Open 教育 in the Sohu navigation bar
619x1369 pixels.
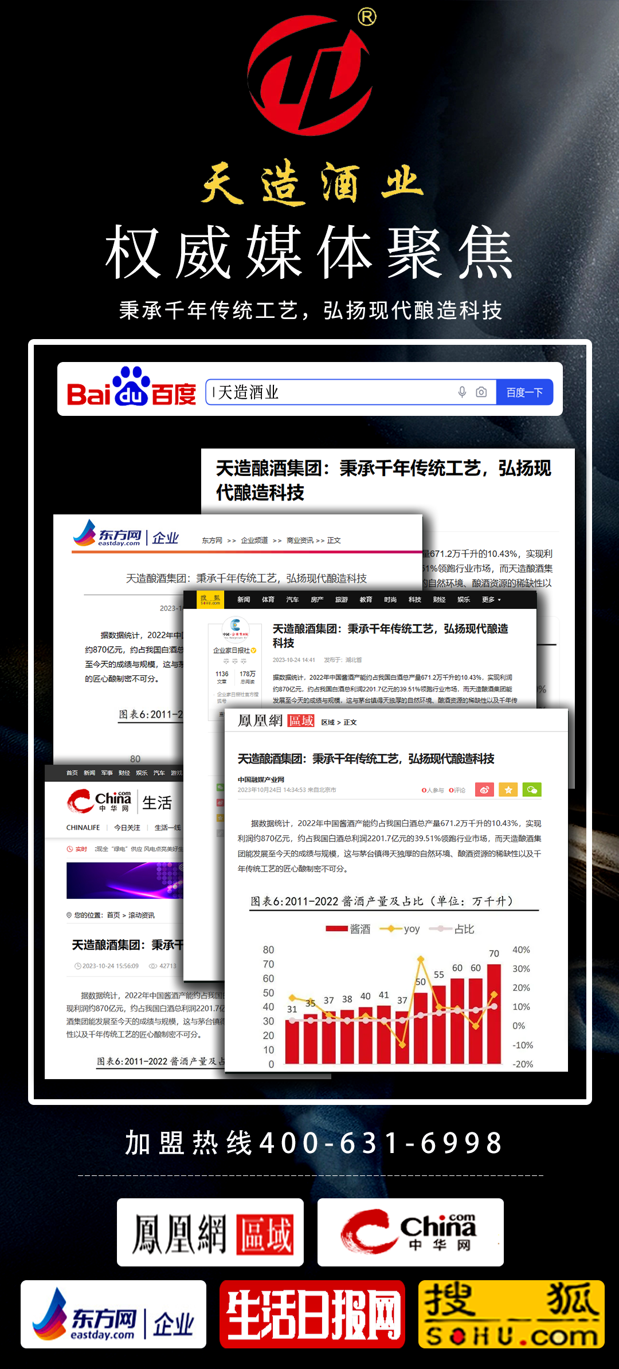coord(366,600)
